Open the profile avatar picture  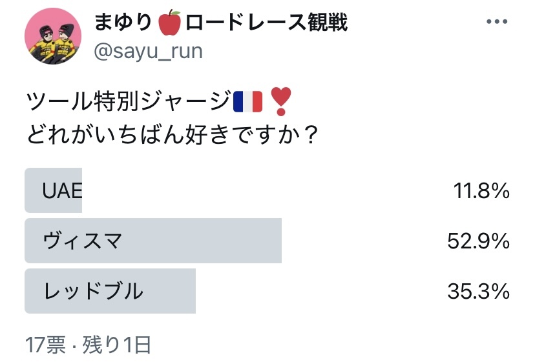pos(53,35)
